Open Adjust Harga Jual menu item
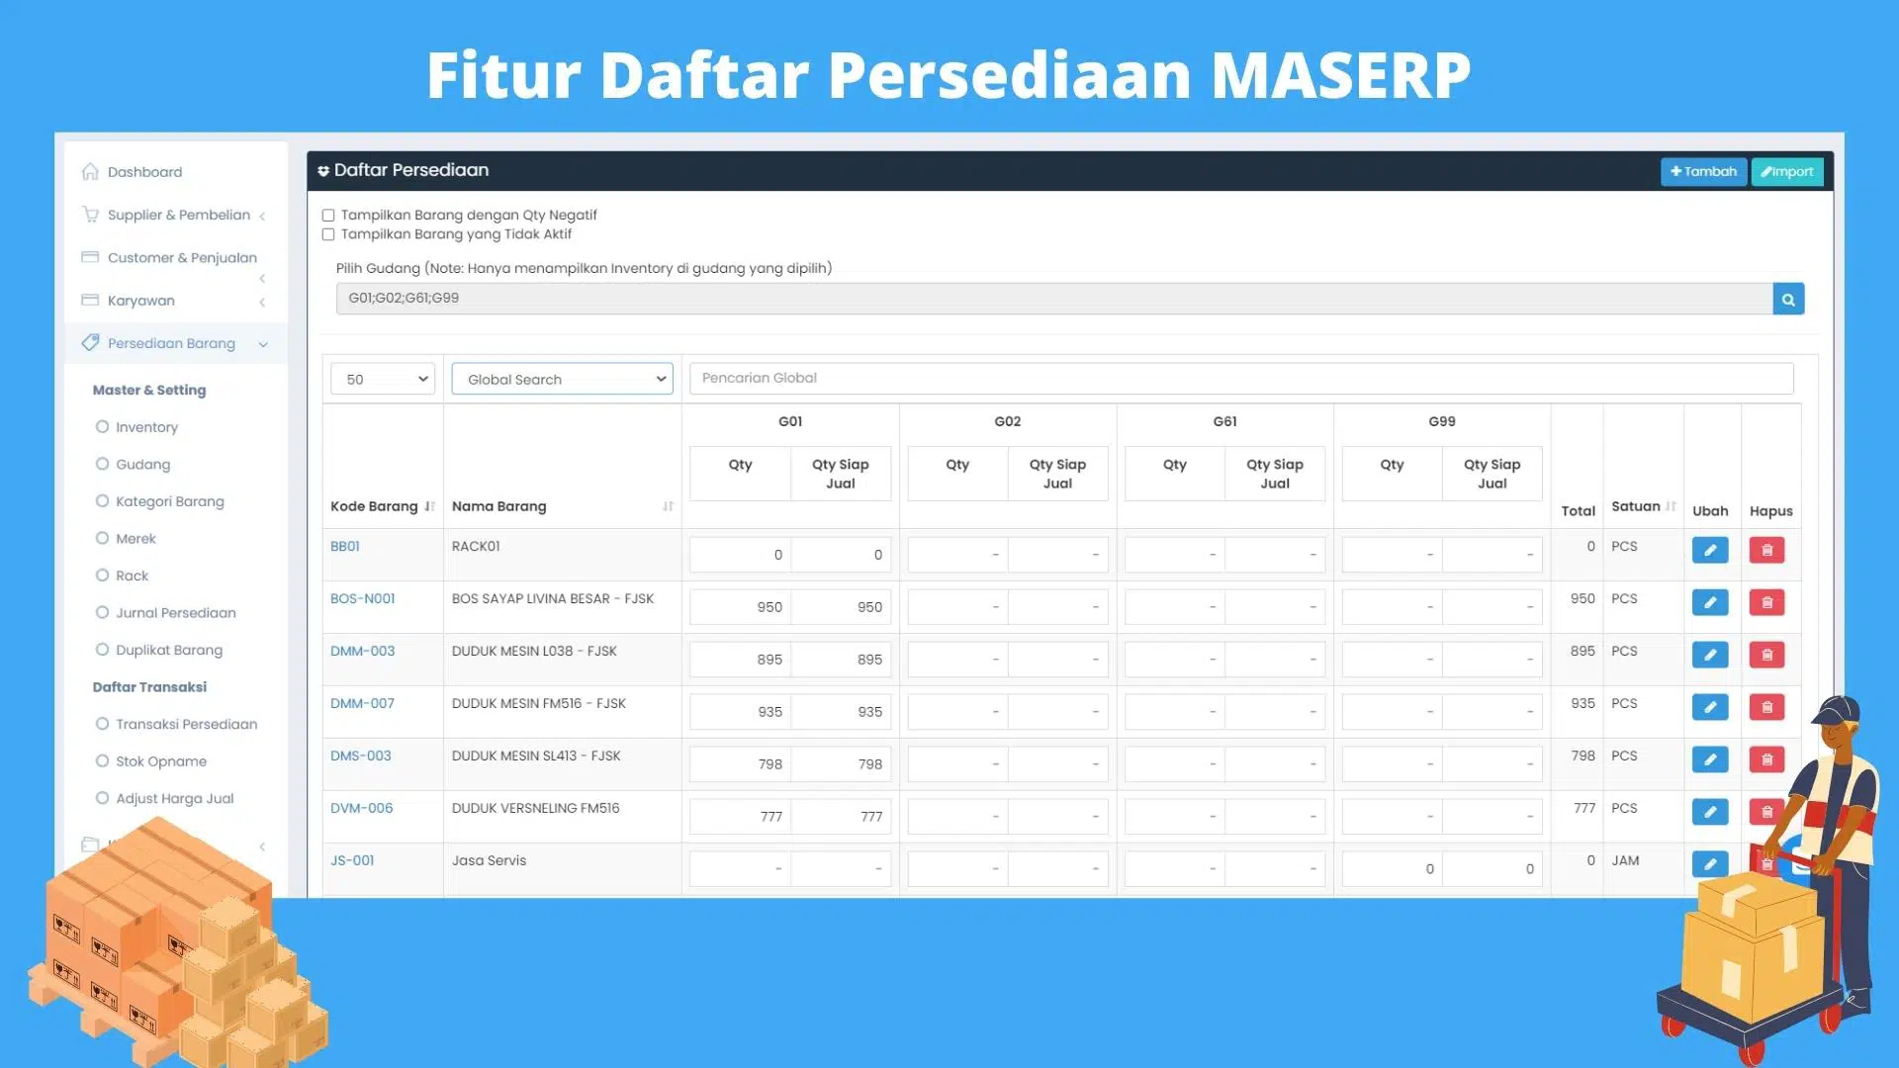The width and height of the screenshot is (1899, 1068). click(174, 798)
